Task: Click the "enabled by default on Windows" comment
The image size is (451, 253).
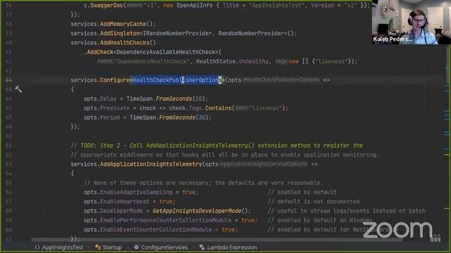Action: click(x=320, y=220)
